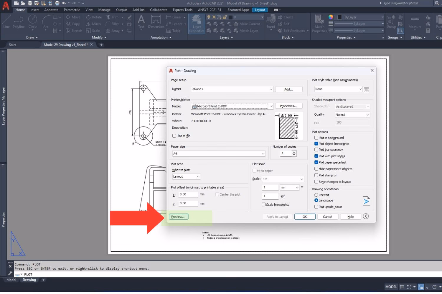Select Portrait drawing orientation
This screenshot has height=294, width=442.
coord(316,195)
